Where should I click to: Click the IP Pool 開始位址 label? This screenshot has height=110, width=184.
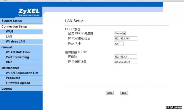[79, 38]
